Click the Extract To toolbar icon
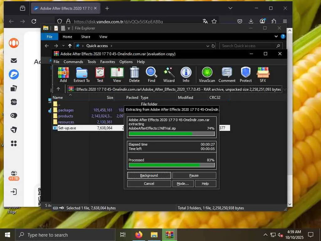Screen dimensions: 321x241 82,75
